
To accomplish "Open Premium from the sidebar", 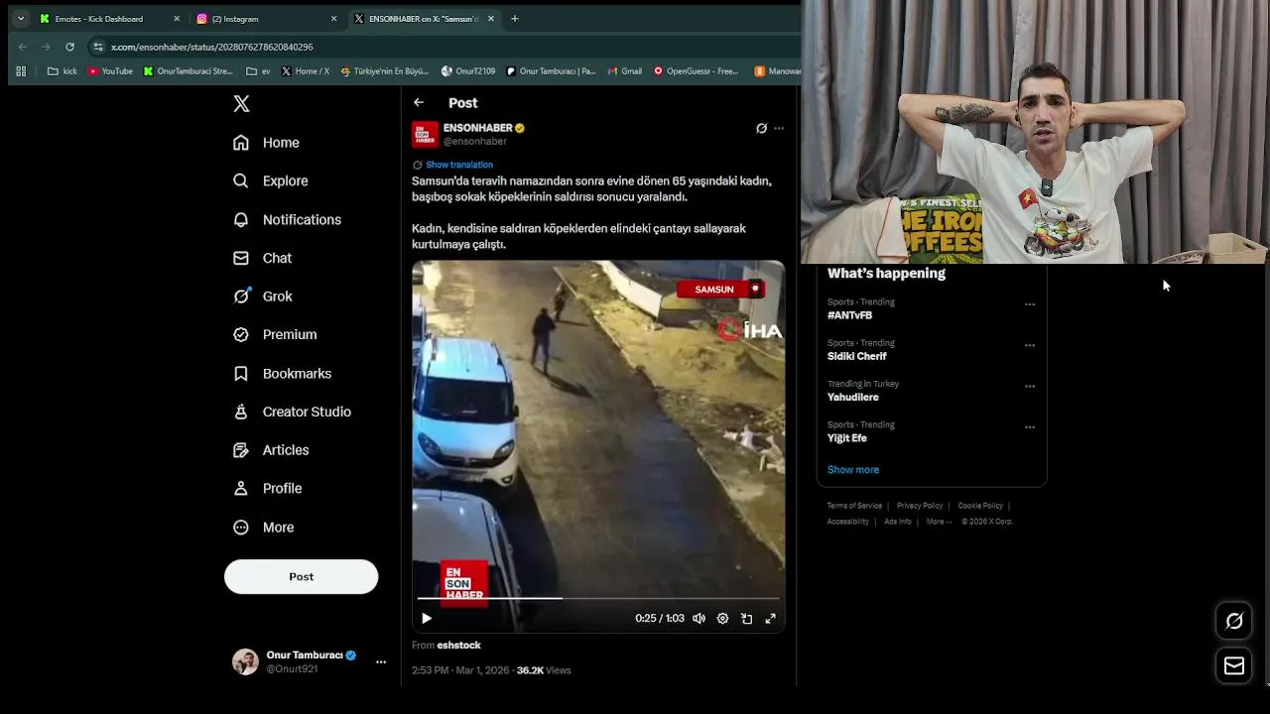I will point(275,335).
